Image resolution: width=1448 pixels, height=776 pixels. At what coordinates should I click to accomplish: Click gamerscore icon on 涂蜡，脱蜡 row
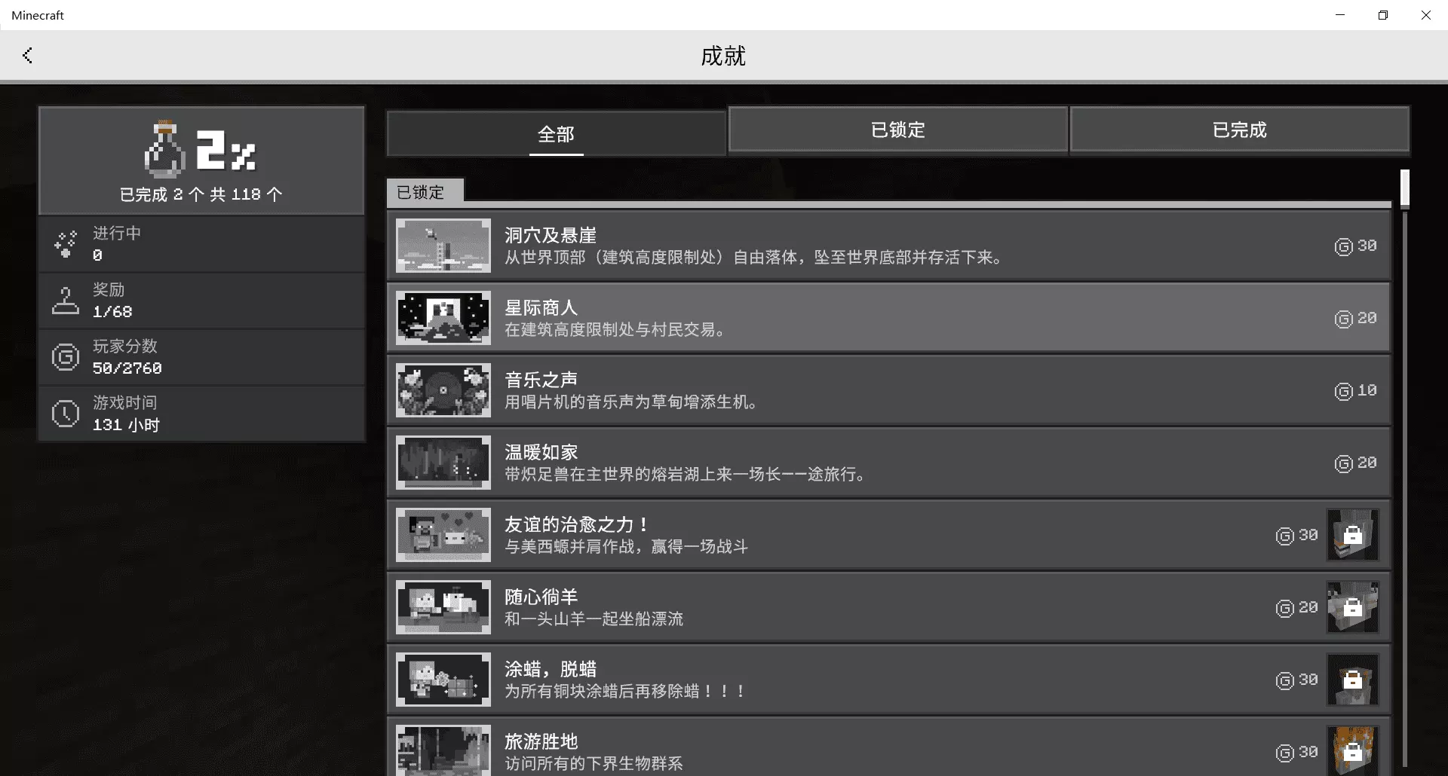pos(1285,680)
